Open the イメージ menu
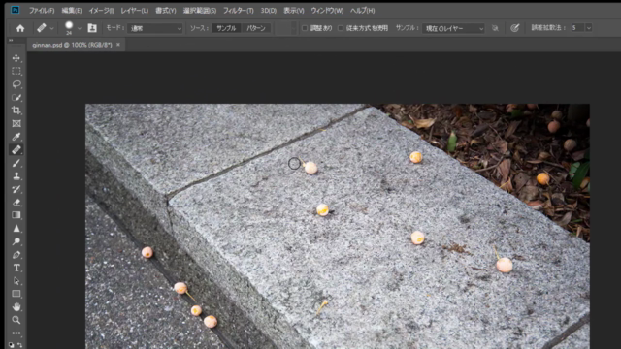The image size is (621, 349). click(x=101, y=11)
